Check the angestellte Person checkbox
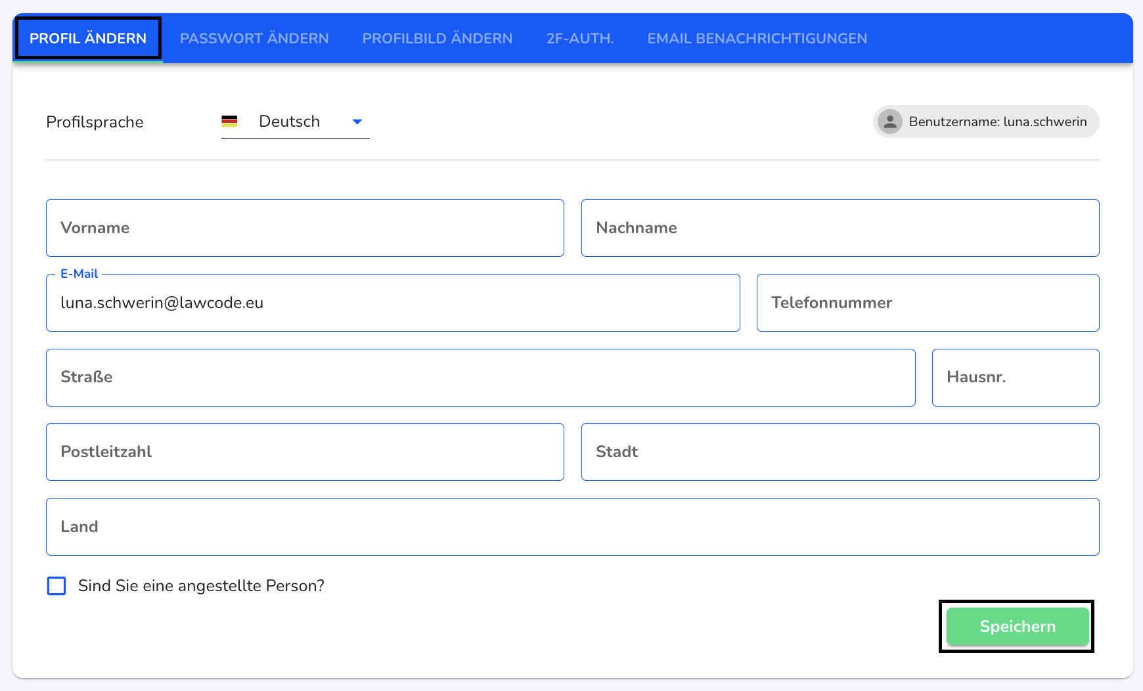Screen dimensions: 1143x691 (x=56, y=586)
